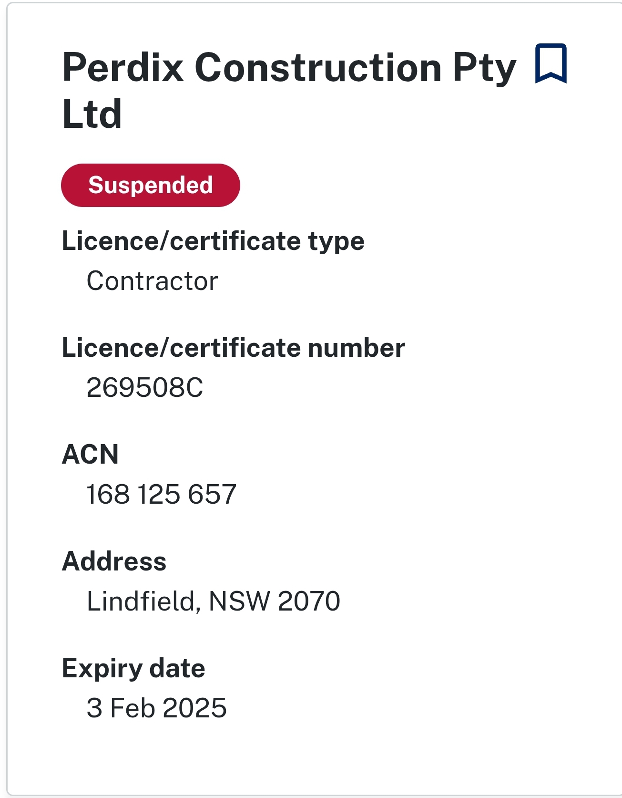Viewport: 622px width, 798px height.
Task: Click the word Construction in the heading
Action: [318, 67]
